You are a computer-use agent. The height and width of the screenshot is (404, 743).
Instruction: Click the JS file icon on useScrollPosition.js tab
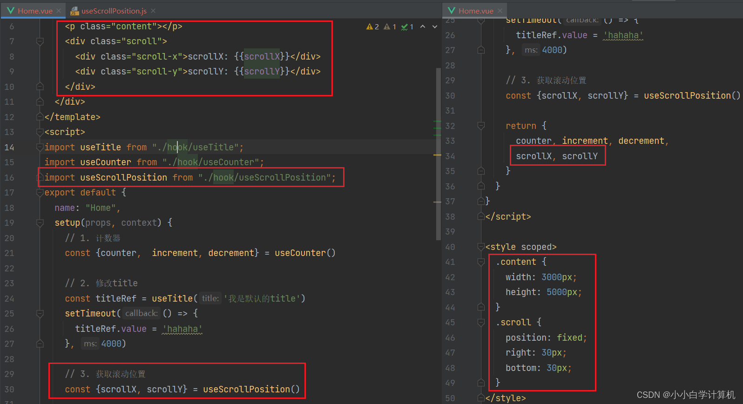tap(74, 11)
